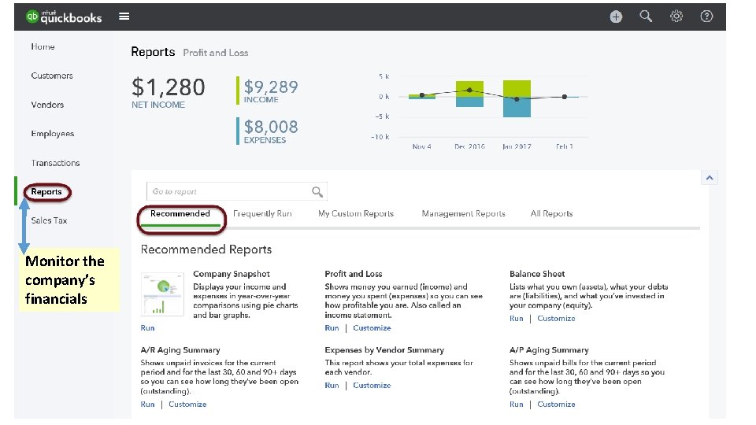The height and width of the screenshot is (425, 756).
Task: Open the Help question mark icon
Action: coord(706,17)
